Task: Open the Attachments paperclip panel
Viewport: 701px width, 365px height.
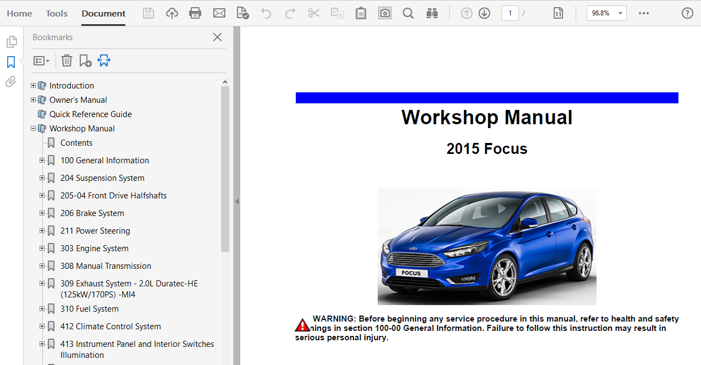Action: 11,82
